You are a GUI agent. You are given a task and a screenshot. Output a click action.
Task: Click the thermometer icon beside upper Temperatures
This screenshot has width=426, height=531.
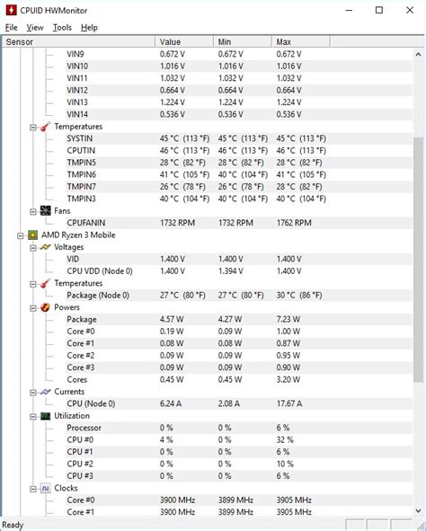pos(45,127)
